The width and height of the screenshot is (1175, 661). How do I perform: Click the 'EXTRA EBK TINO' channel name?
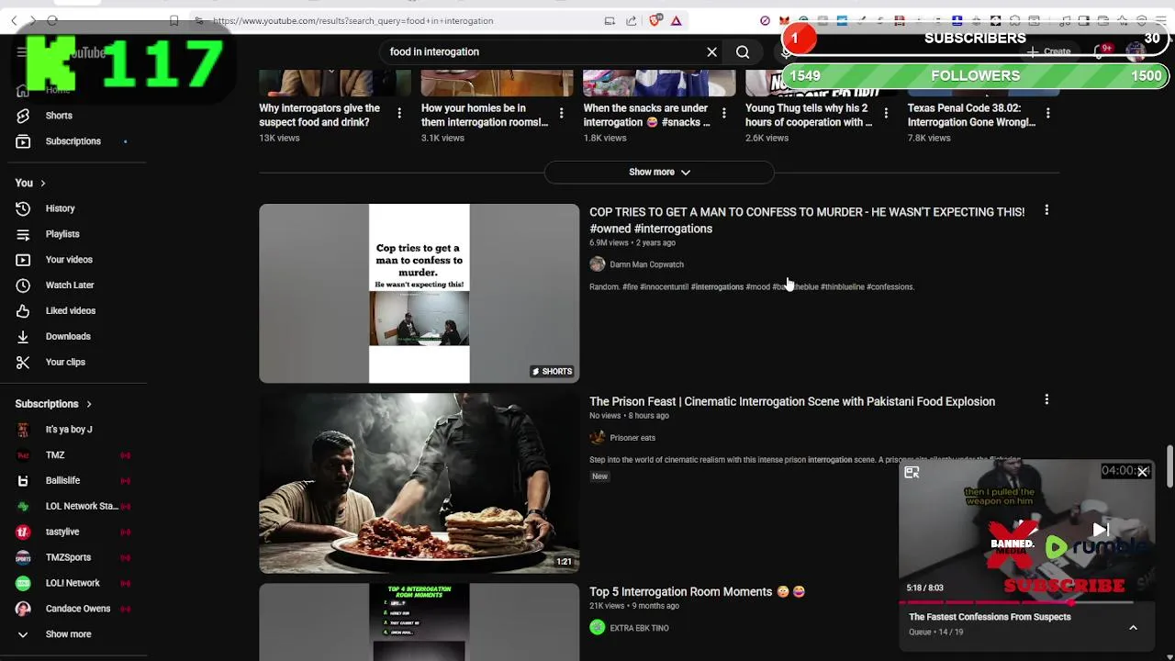[639, 628]
